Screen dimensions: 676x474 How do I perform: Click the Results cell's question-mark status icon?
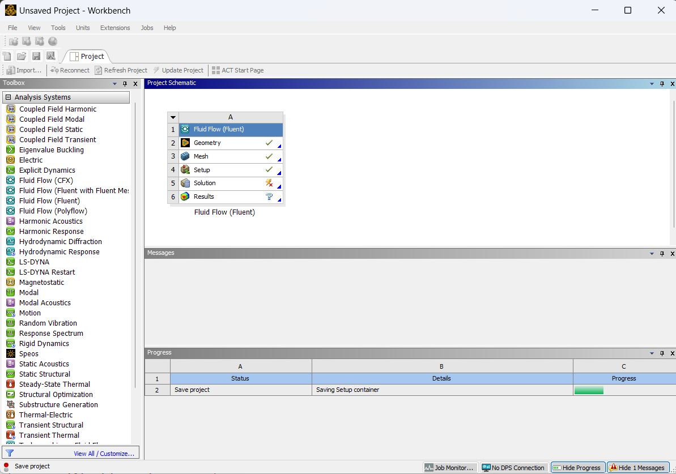(269, 197)
